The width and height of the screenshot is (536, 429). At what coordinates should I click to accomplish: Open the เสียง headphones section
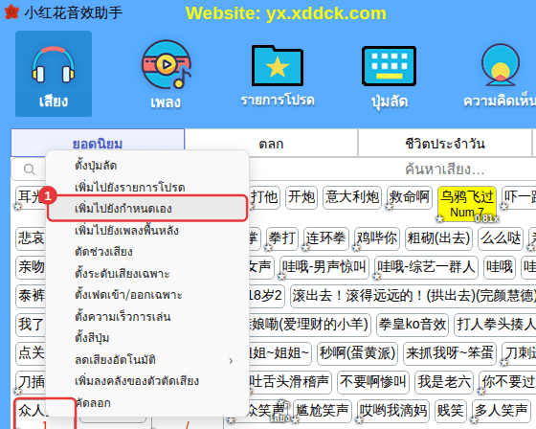click(54, 74)
